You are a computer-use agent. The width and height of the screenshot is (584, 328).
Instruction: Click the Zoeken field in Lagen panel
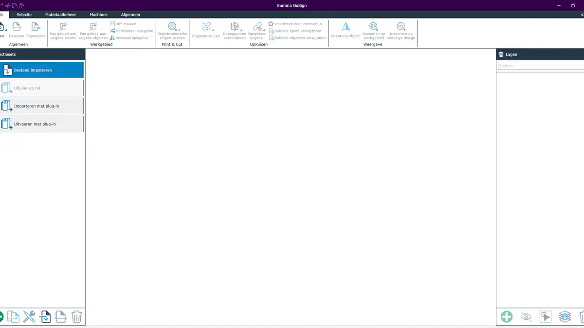point(540,66)
